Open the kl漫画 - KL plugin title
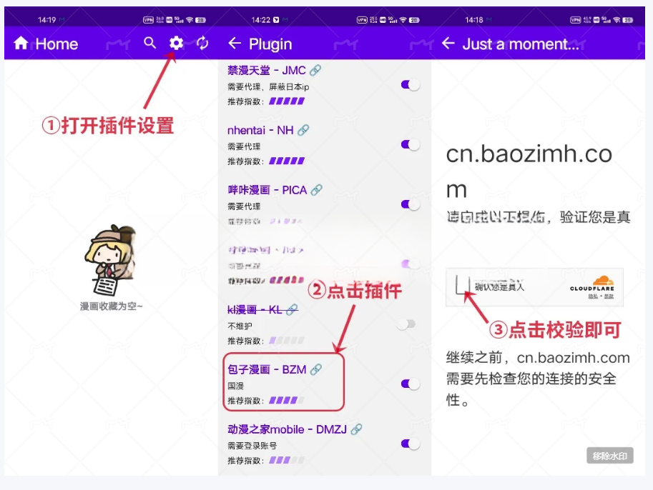The width and height of the screenshot is (653, 490). click(x=255, y=309)
